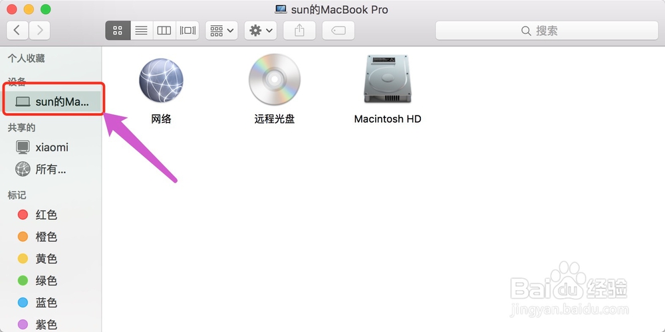665x332 pixels.
Task: Click the sun的MacBook Pro window title
Action: pyautogui.click(x=339, y=9)
